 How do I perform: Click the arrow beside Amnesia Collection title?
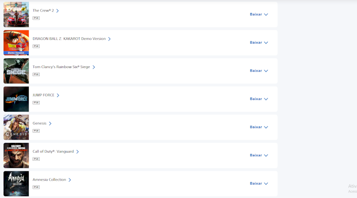[70, 180]
